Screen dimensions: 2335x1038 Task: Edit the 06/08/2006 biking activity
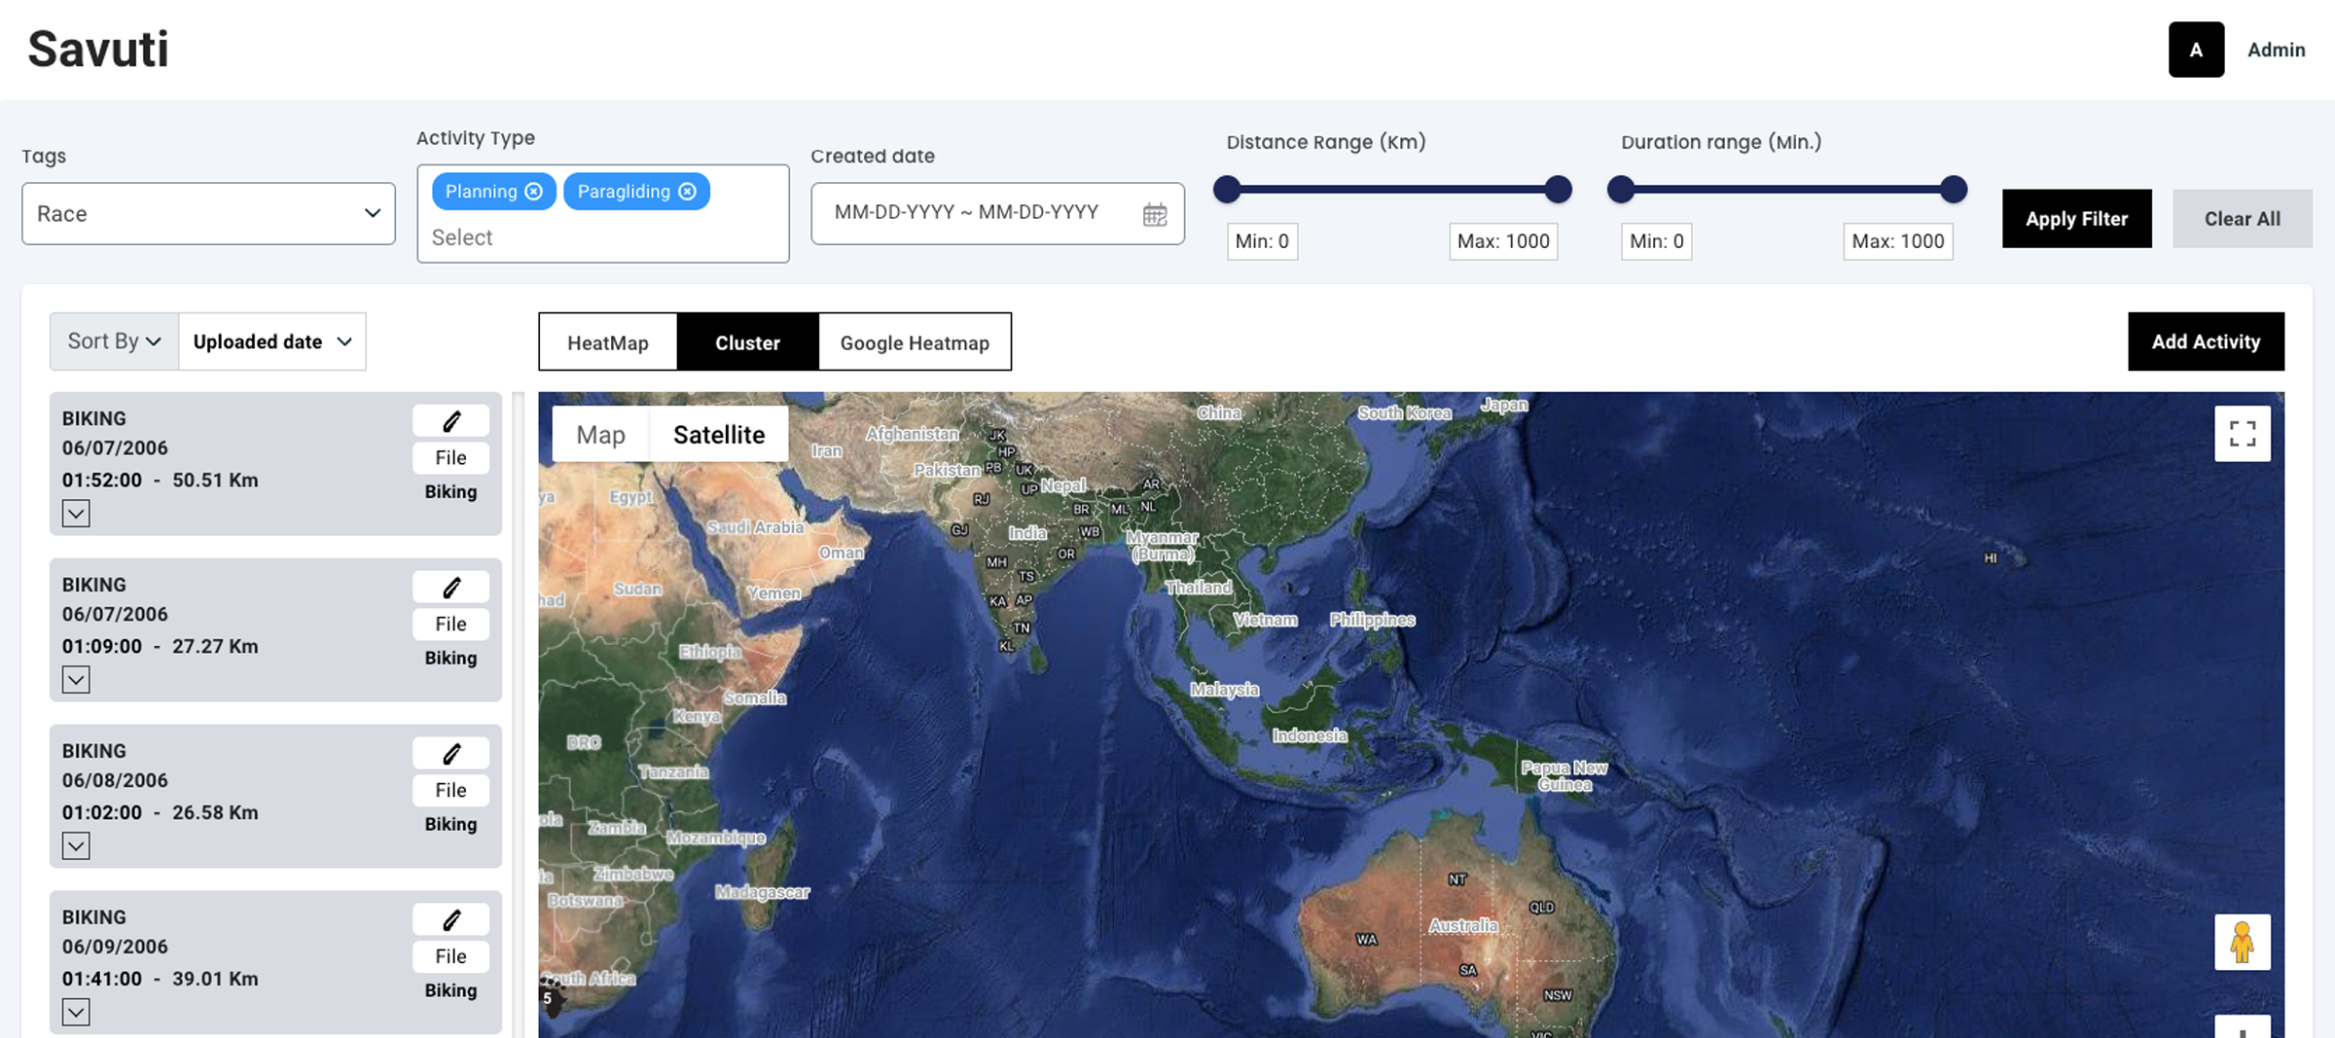[450, 754]
